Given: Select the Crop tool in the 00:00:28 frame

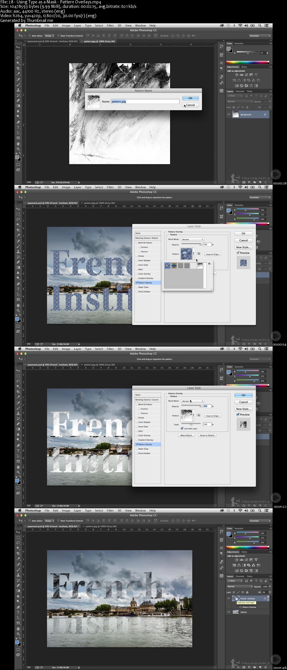Looking at the screenshot, I should 18,68.
